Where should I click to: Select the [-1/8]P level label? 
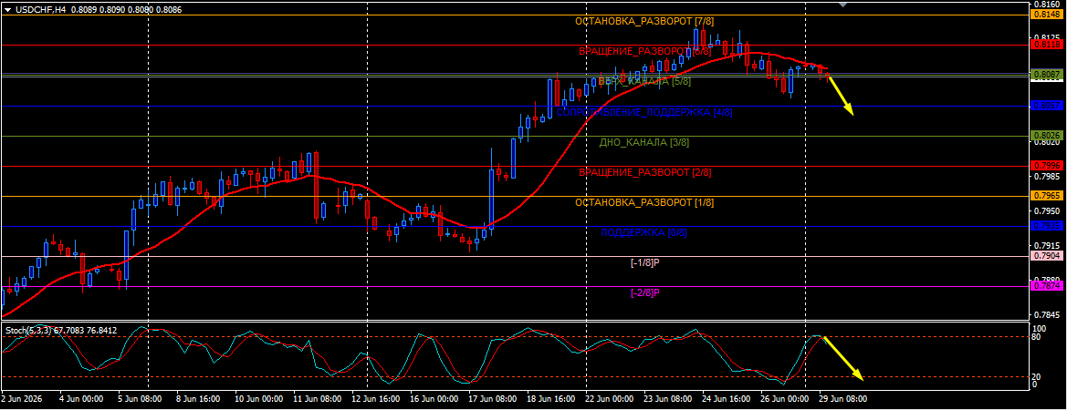tap(645, 262)
